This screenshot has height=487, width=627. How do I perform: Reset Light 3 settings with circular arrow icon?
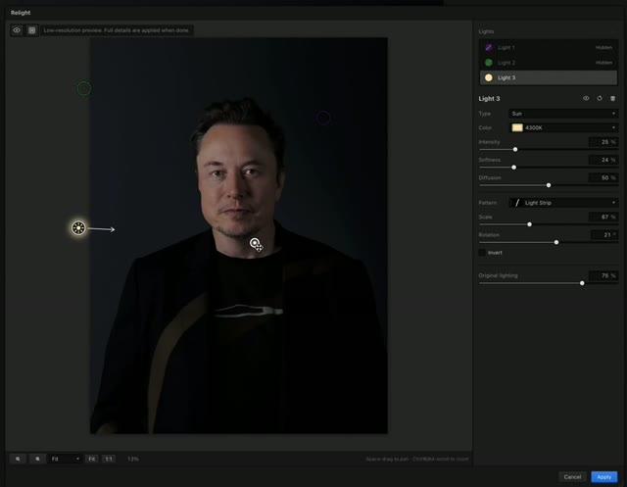(x=600, y=98)
